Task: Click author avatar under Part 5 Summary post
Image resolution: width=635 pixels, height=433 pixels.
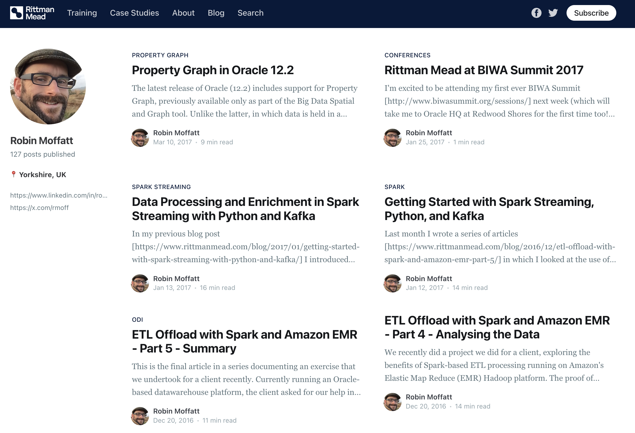Action: (x=140, y=416)
